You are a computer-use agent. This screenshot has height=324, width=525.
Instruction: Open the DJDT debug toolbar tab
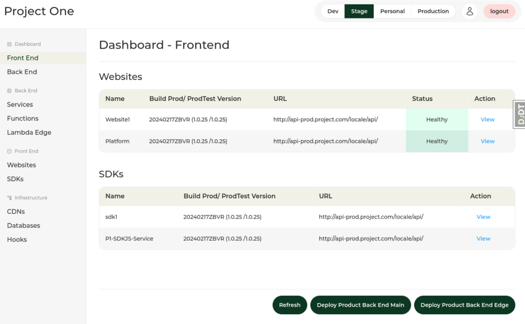click(519, 114)
